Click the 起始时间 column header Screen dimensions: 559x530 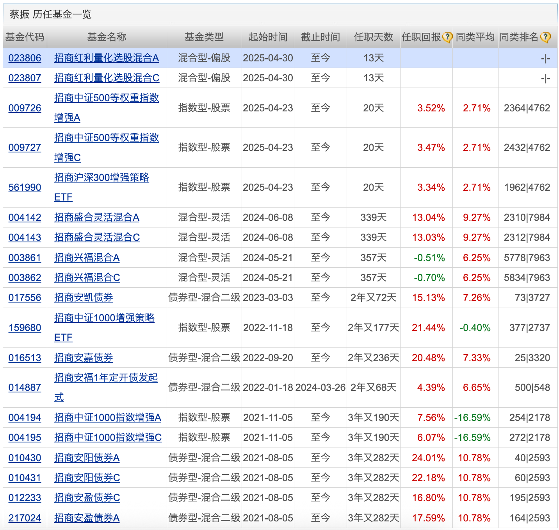[268, 38]
